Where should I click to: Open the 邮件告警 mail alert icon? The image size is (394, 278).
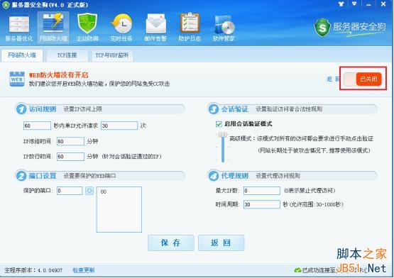tap(155, 28)
